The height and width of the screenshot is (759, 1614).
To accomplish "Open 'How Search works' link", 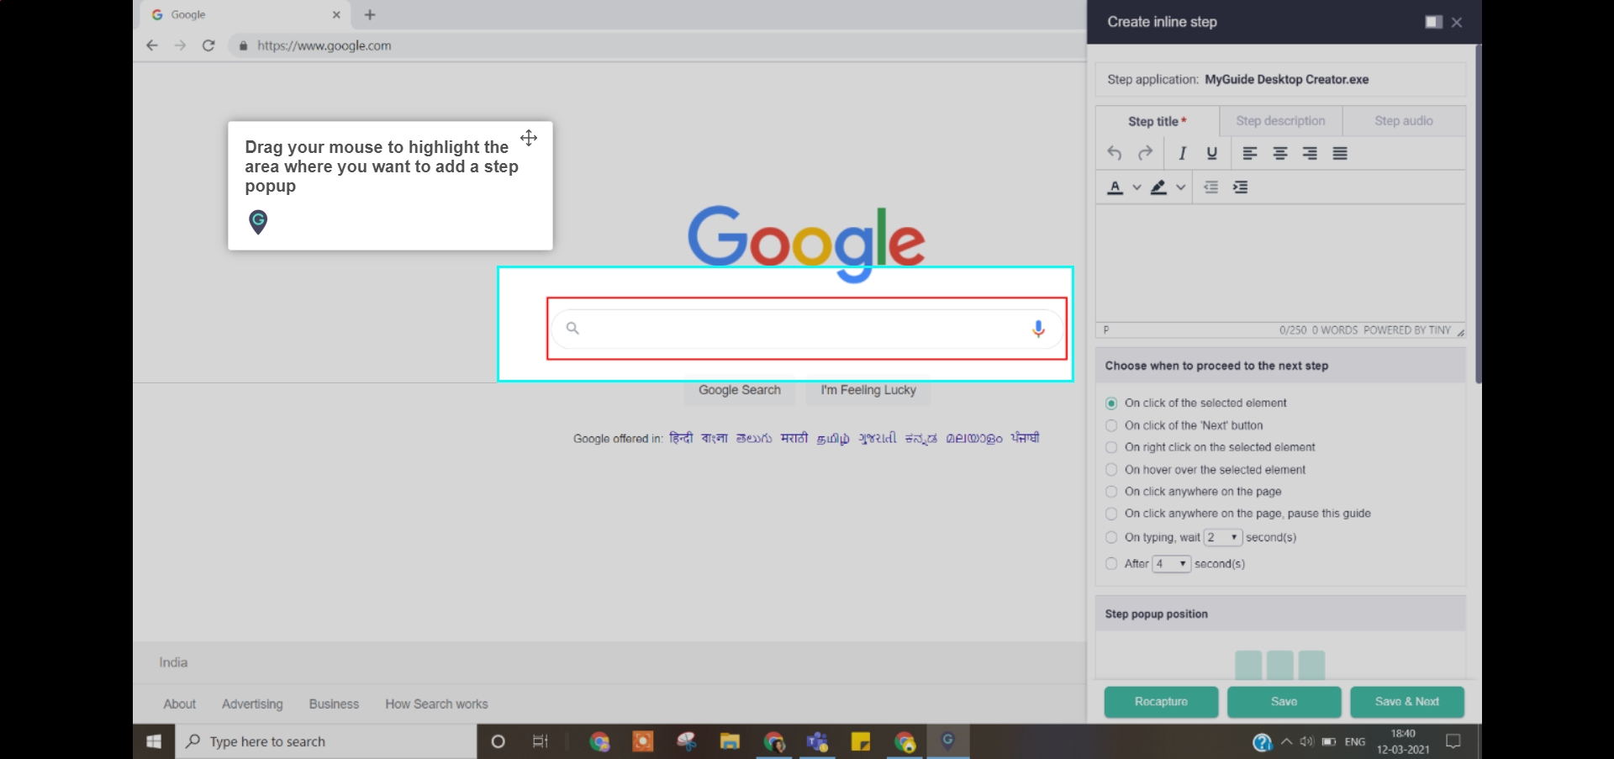I will [x=436, y=704].
